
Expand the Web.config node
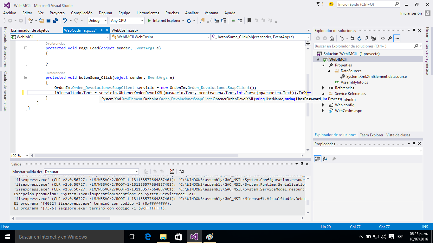(323, 105)
